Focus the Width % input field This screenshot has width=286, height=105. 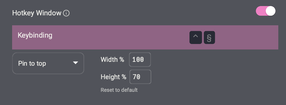tap(140, 60)
